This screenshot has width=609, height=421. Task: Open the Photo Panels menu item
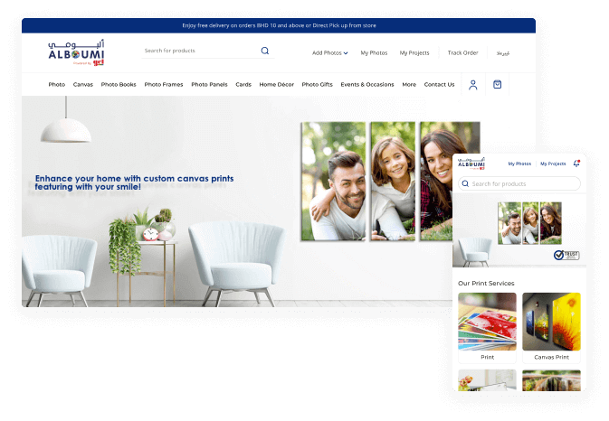pyautogui.click(x=209, y=85)
